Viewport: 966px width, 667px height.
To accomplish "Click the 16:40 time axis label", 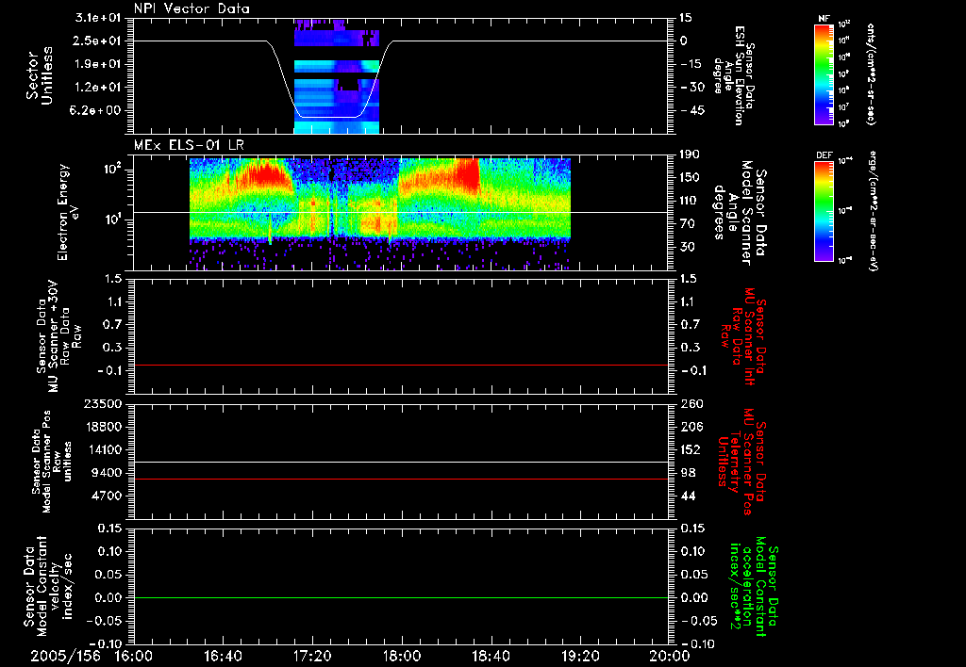I will point(223,656).
